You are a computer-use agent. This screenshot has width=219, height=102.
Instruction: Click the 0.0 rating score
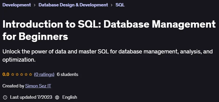6,74
